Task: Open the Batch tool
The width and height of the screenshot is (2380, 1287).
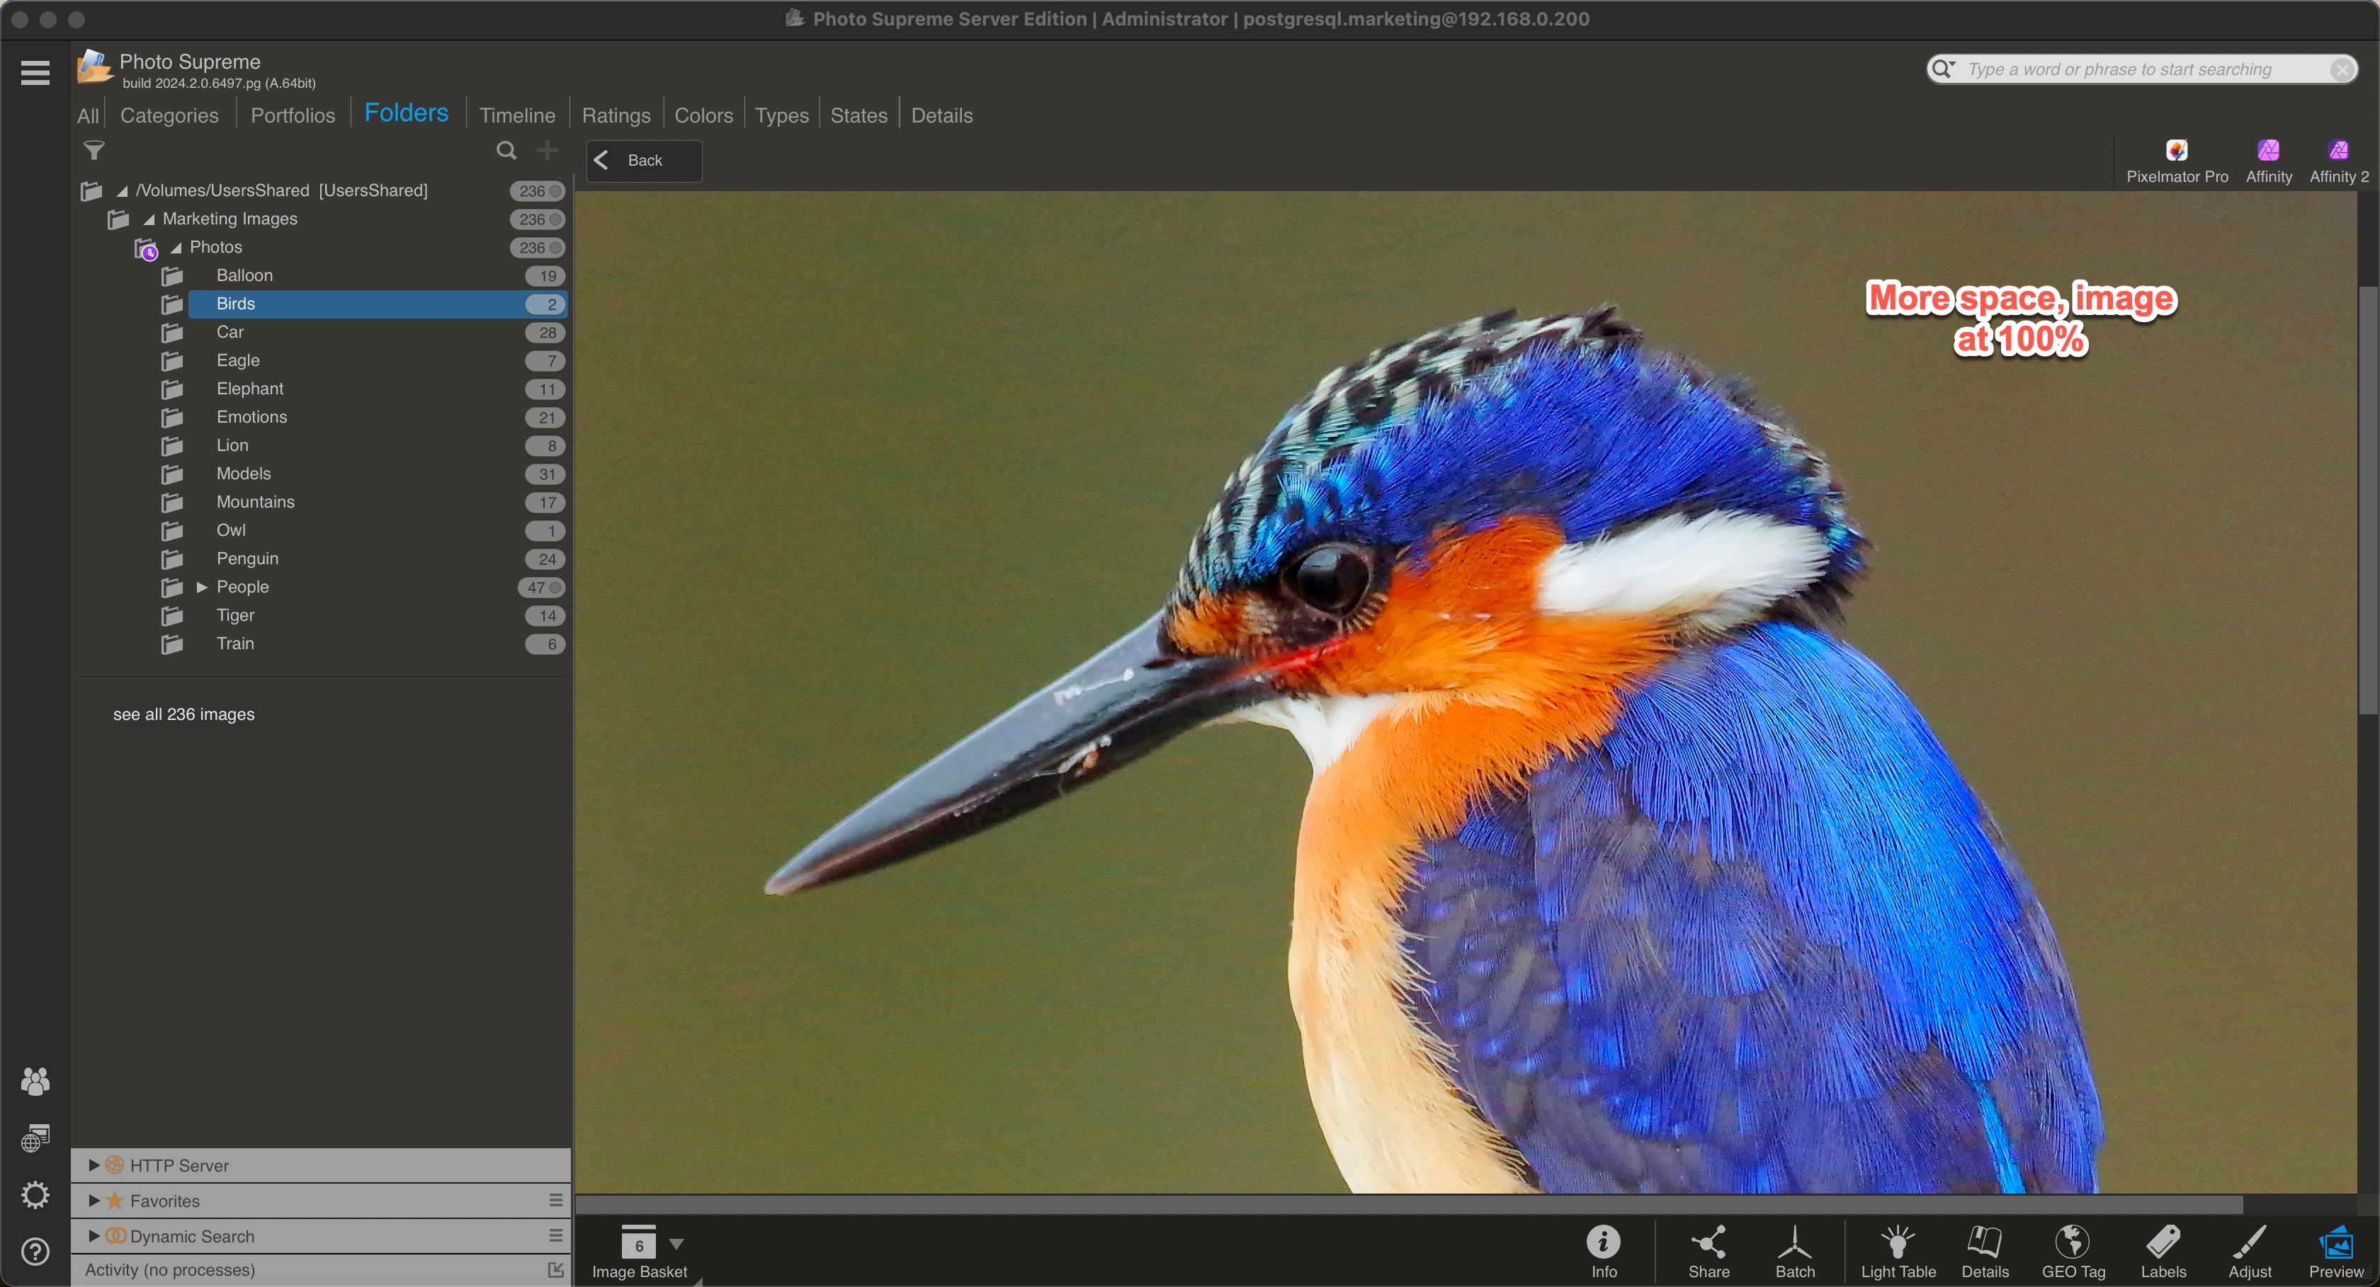Action: click(1794, 1252)
